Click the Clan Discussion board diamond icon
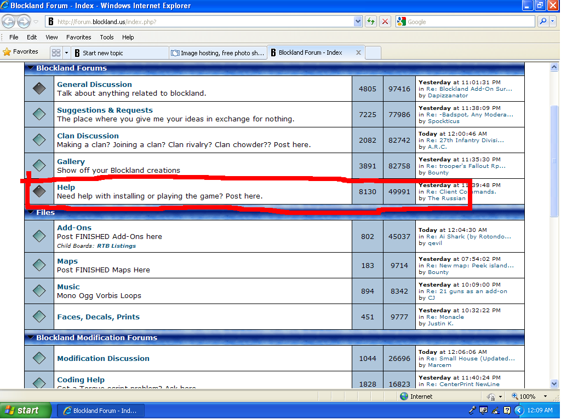561x420 pixels. tap(39, 140)
